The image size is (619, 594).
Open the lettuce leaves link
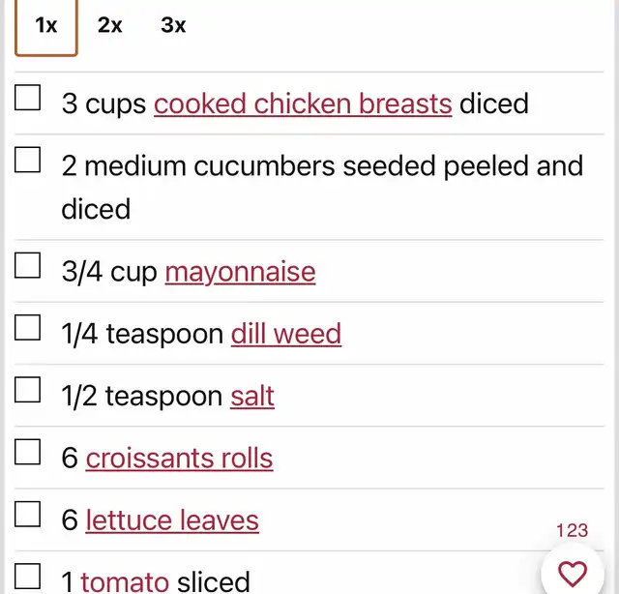(172, 520)
